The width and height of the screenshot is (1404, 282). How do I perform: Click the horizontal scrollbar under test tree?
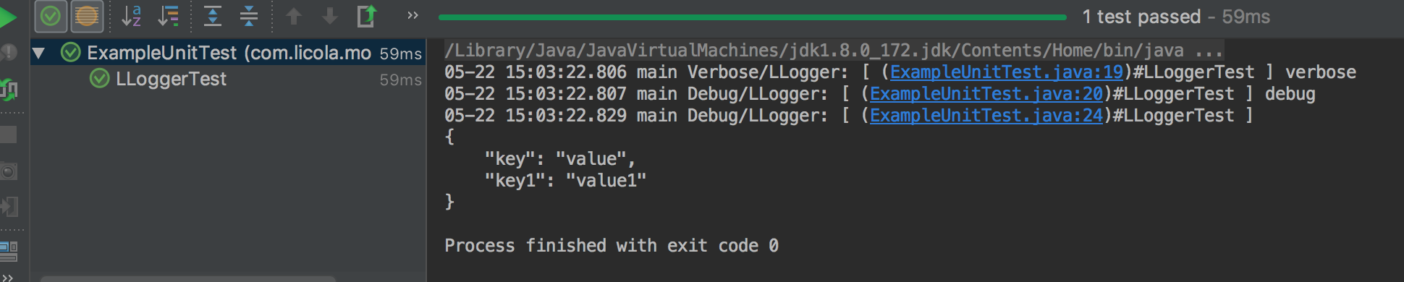(x=188, y=278)
